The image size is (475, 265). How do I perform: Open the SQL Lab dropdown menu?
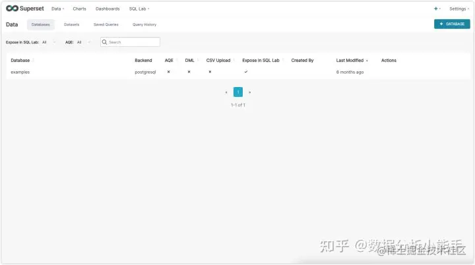coord(139,9)
